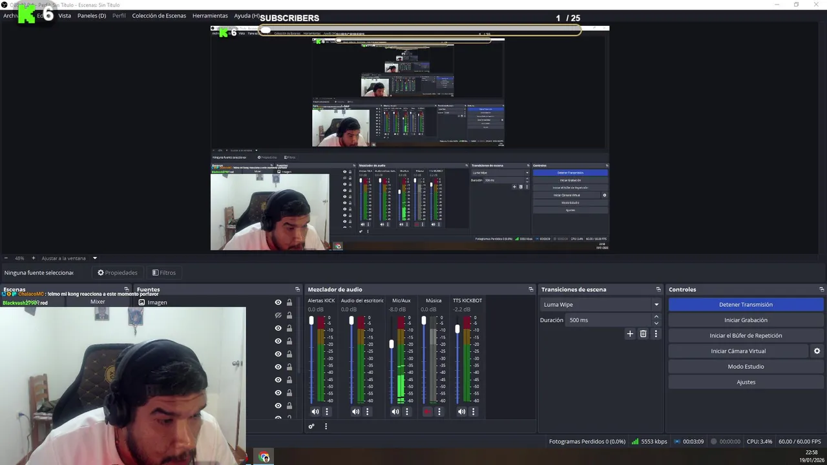The width and height of the screenshot is (827, 465).
Task: Mute the TTS KICKBOT channel
Action: [x=461, y=411]
